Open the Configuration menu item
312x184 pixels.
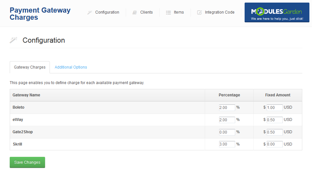(x=107, y=12)
